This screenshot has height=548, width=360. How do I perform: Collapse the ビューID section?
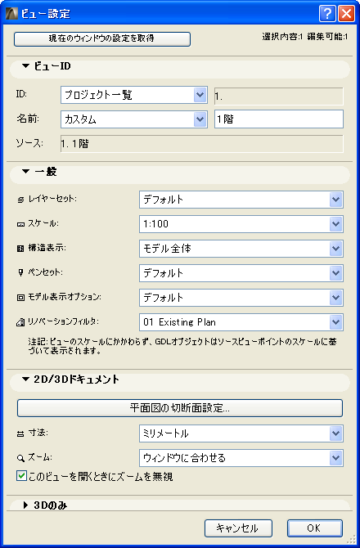click(25, 66)
